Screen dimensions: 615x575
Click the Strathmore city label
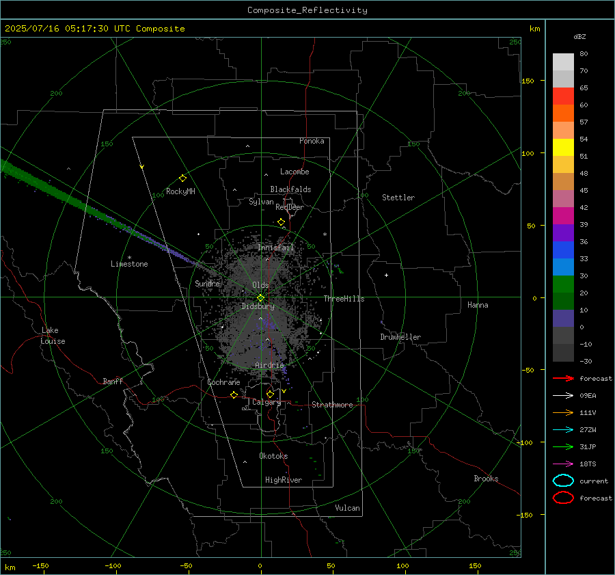click(x=332, y=405)
